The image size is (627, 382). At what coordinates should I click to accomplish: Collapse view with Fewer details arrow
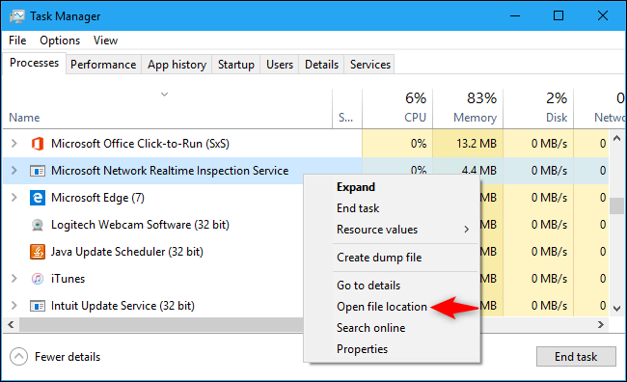(x=18, y=356)
